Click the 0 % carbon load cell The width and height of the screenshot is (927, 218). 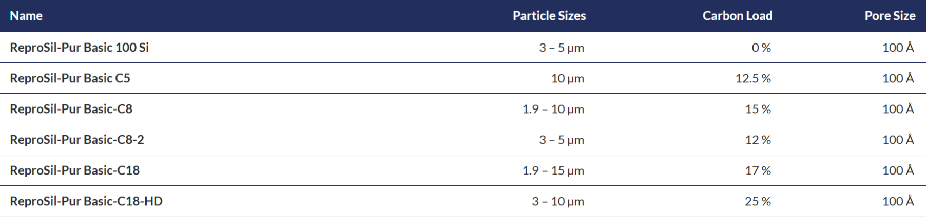(761, 48)
